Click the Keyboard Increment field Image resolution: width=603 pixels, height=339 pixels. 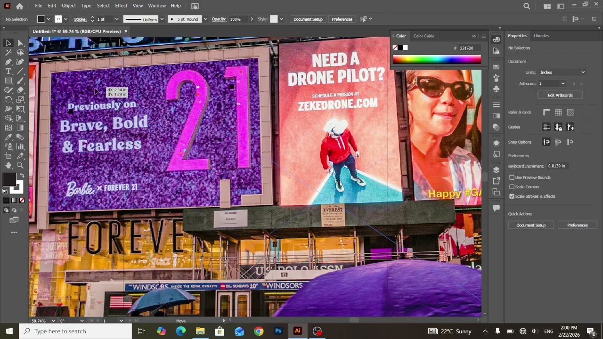pos(557,166)
